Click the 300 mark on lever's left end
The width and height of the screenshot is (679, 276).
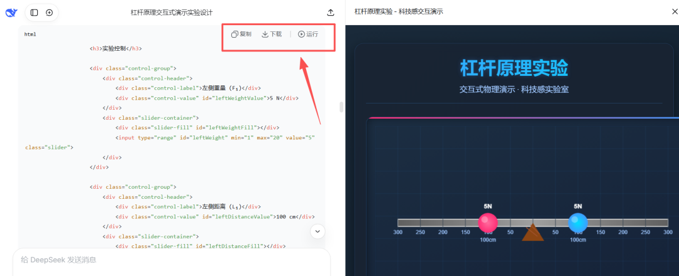(x=398, y=232)
